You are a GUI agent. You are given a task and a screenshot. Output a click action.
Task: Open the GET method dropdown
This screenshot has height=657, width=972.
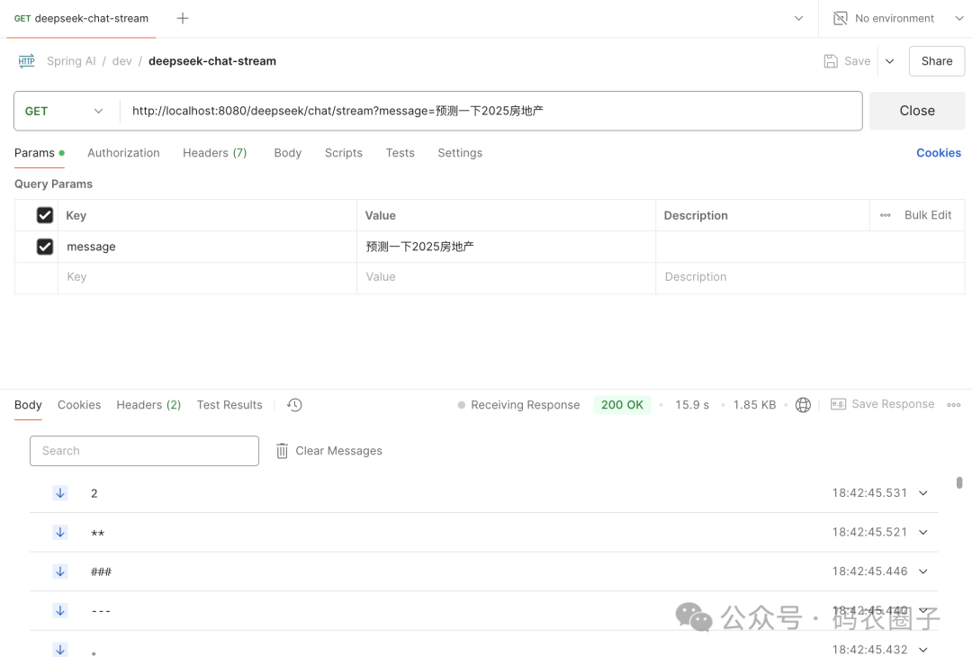(63, 111)
